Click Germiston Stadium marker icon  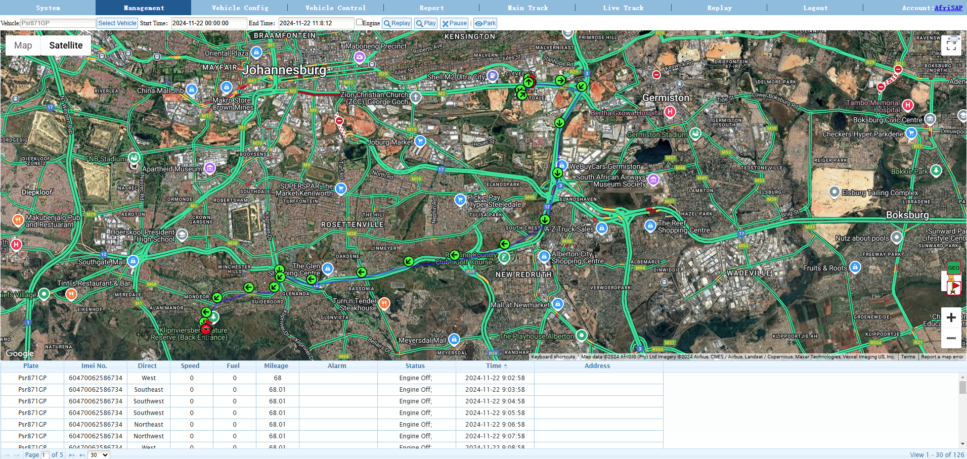coord(695,133)
